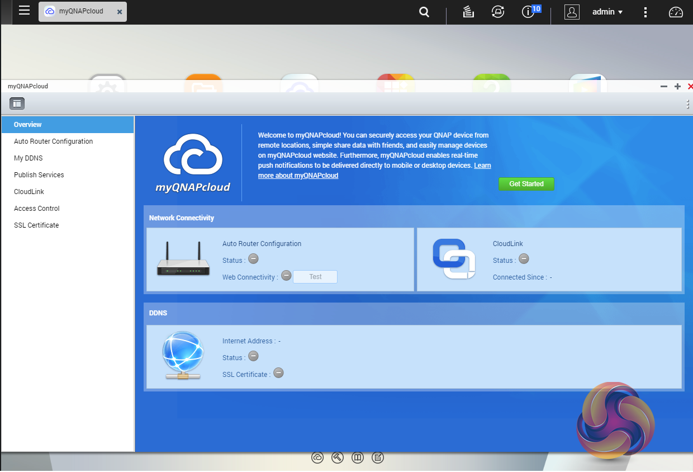693x472 pixels.
Task: Click the Web Connectivity status indicator
Action: [x=286, y=276]
